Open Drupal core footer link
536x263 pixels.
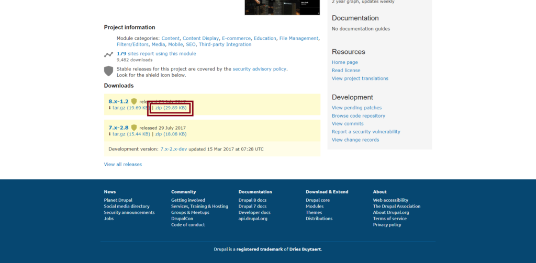tap(318, 200)
